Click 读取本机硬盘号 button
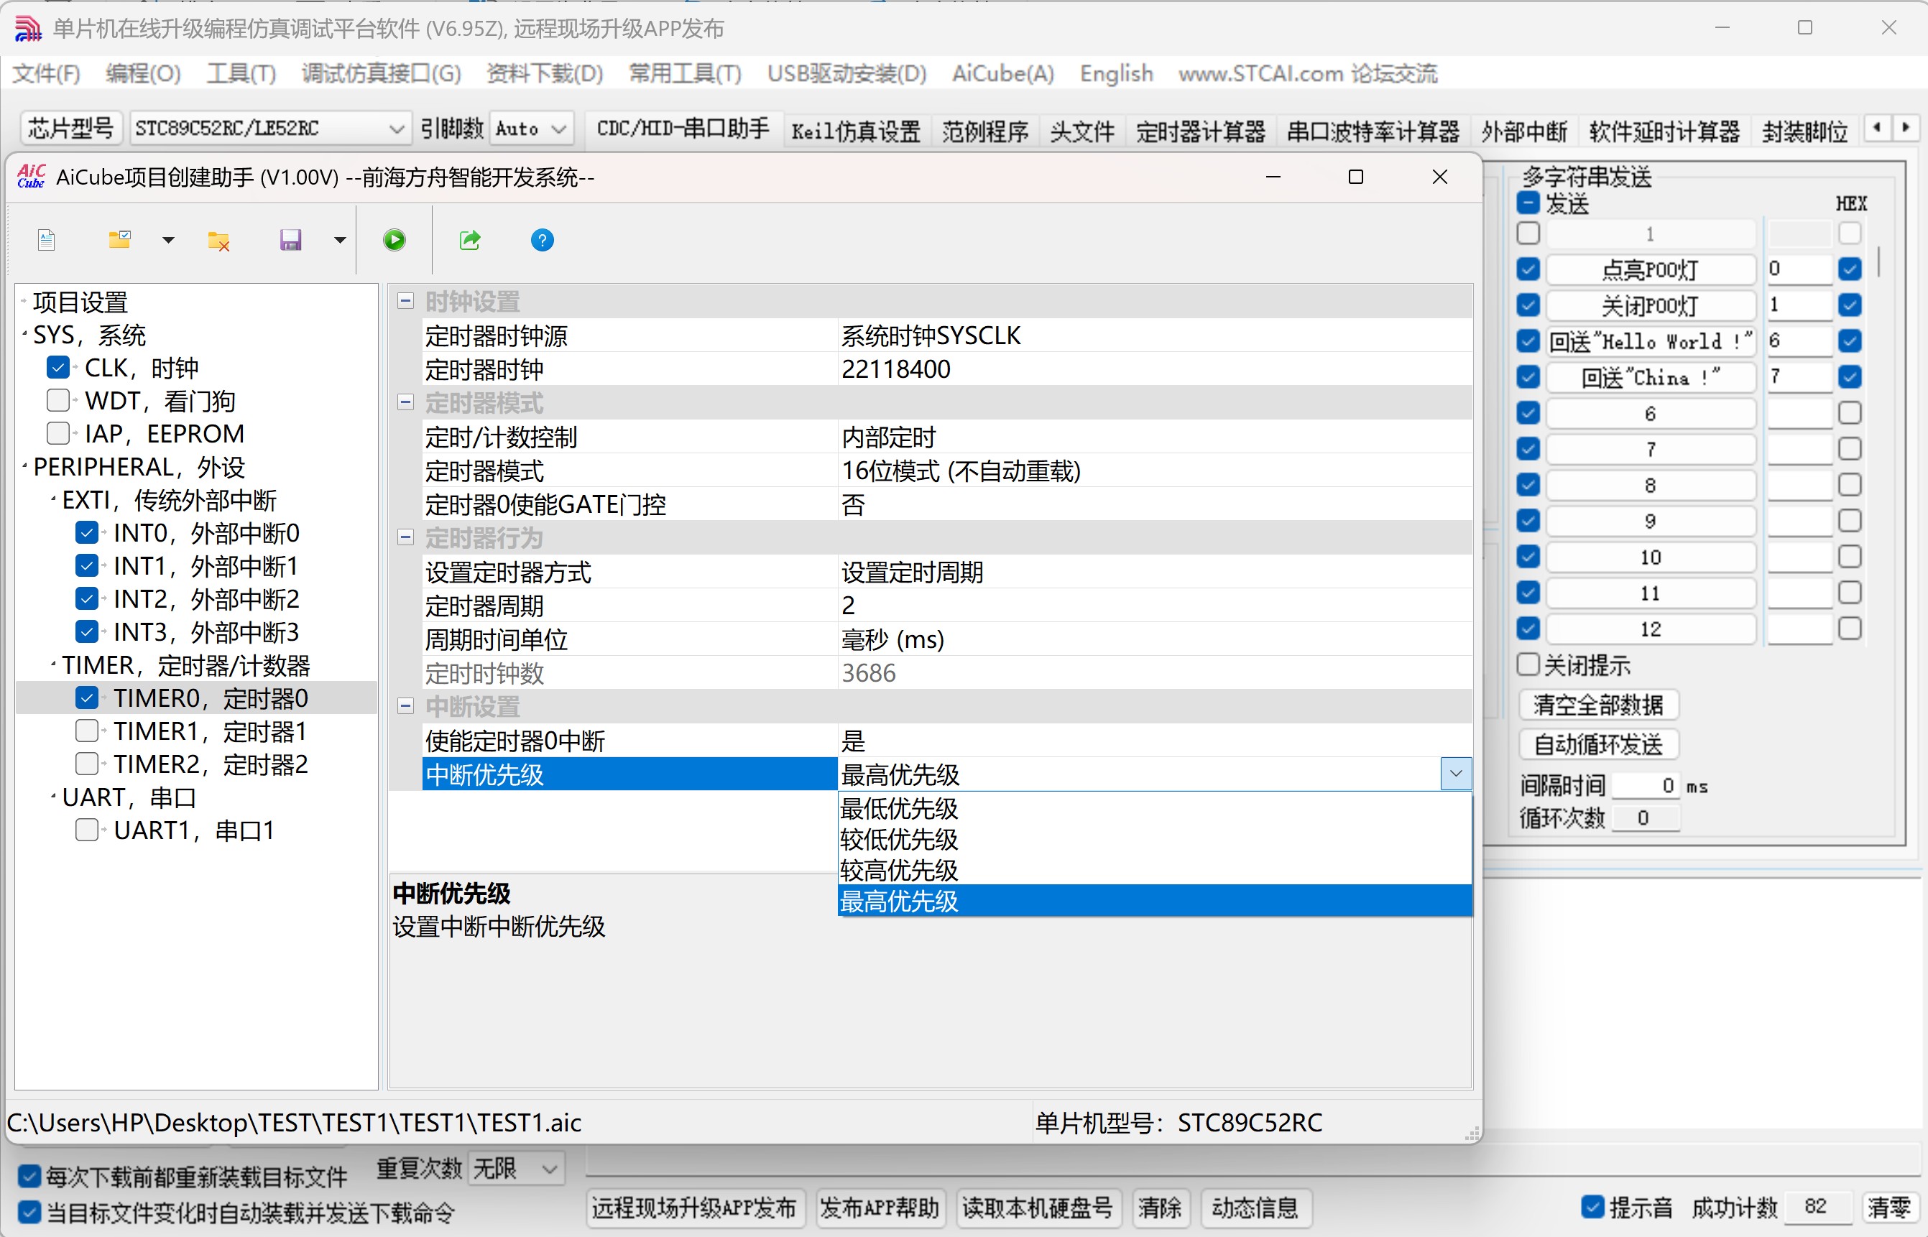This screenshot has height=1237, width=1928. (x=1037, y=1208)
